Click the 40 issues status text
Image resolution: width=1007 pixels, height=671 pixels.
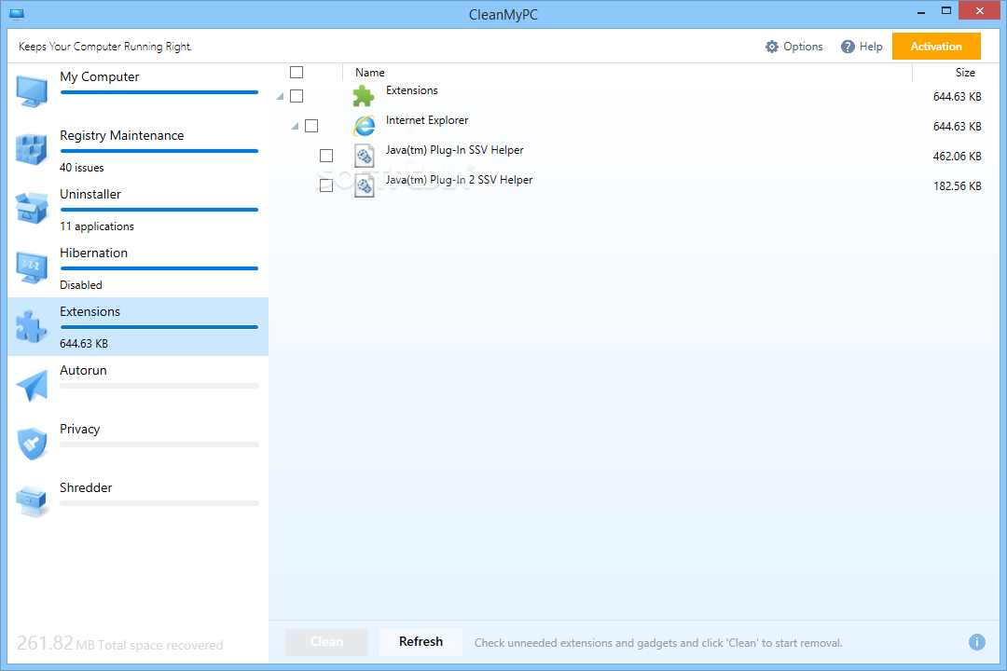click(x=81, y=168)
